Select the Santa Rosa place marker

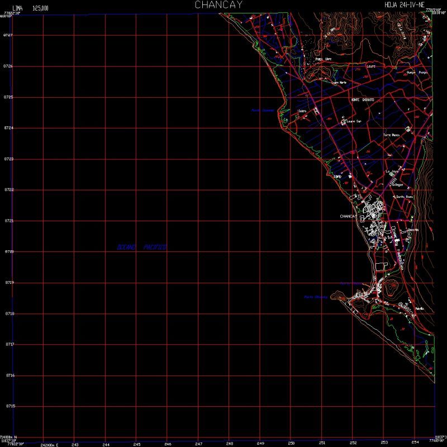403,197
